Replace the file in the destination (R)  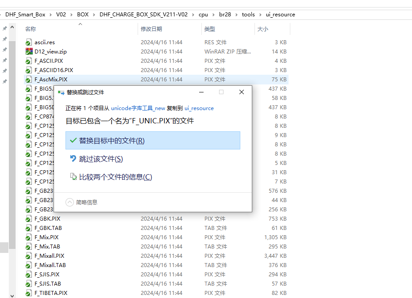tap(153, 141)
